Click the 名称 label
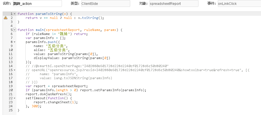Viewport: 261px width, 115px height. point(7,3)
